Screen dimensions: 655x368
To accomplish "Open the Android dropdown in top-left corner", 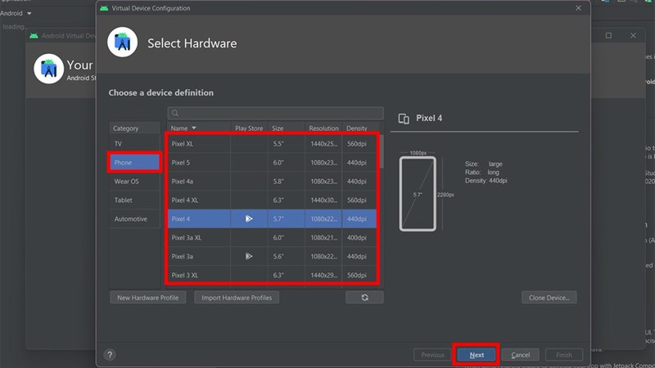I will [16, 14].
